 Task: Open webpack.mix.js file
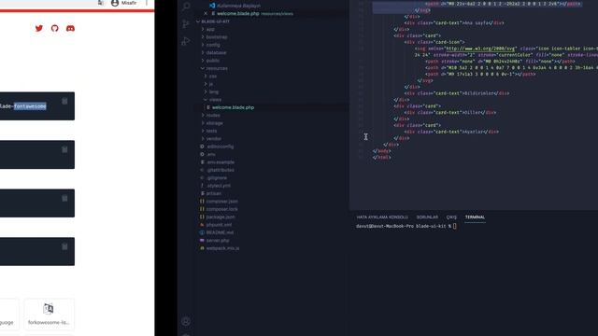click(222, 248)
